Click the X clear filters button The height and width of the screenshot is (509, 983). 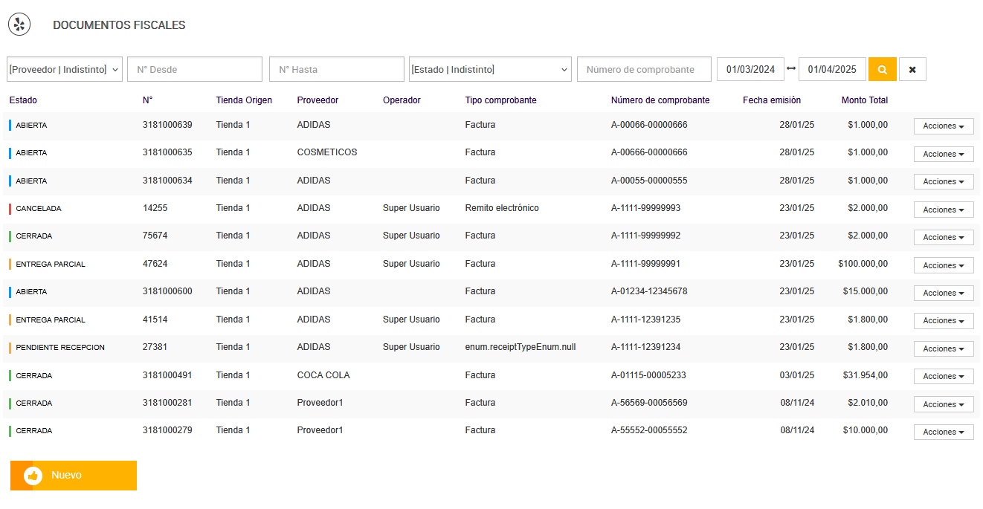[x=912, y=69]
